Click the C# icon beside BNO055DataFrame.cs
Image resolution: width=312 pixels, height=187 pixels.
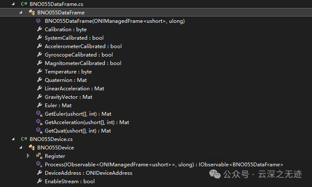(x=24, y=4)
